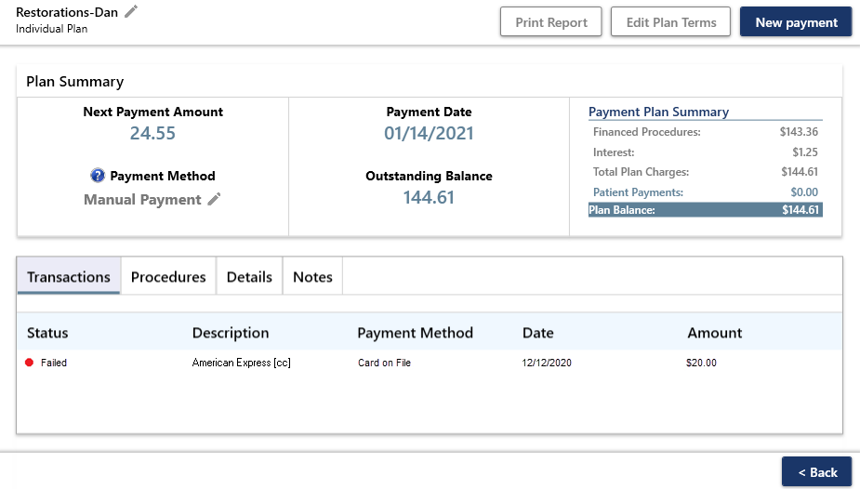Click the blue help icon by Payment Method
The width and height of the screenshot is (860, 489).
98,176
